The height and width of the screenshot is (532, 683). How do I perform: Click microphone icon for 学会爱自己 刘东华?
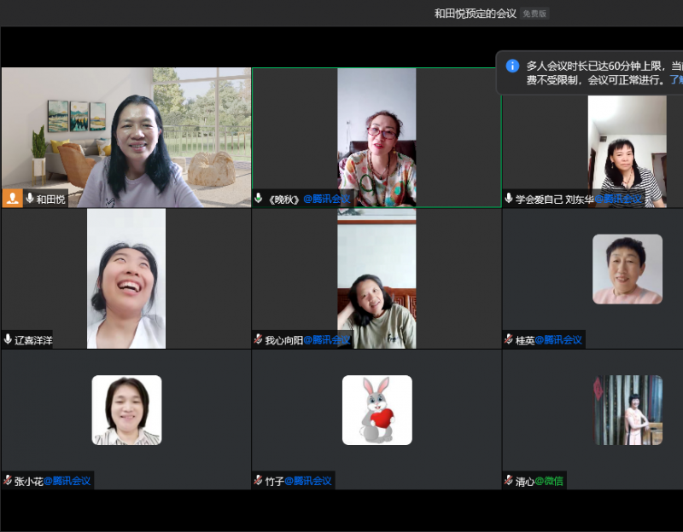point(509,199)
